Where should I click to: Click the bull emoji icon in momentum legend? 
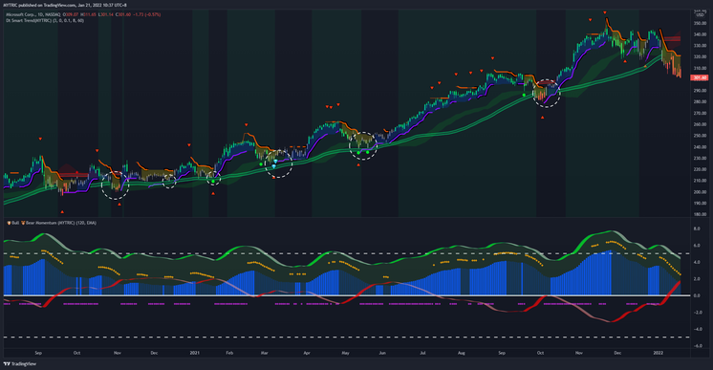(x=9, y=223)
